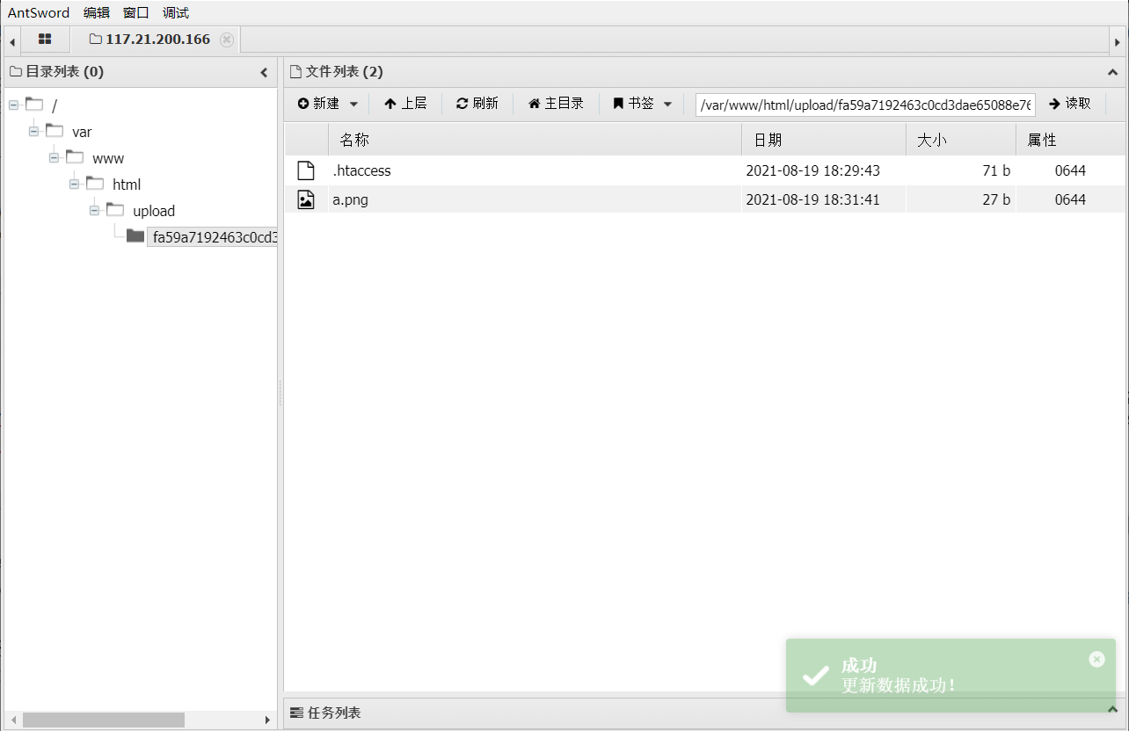The height and width of the screenshot is (731, 1129).
Task: Click the right tab scroll arrow
Action: [1118, 41]
